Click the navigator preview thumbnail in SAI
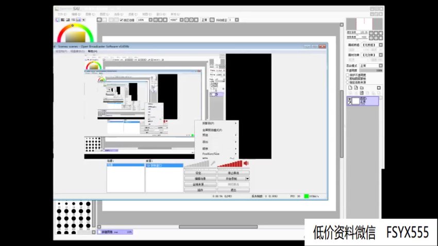Screen dimensions: 438x246 tap(364, 24)
